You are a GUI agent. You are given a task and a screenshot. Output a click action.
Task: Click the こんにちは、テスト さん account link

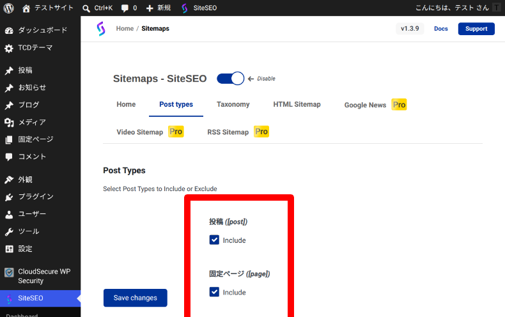(x=452, y=8)
